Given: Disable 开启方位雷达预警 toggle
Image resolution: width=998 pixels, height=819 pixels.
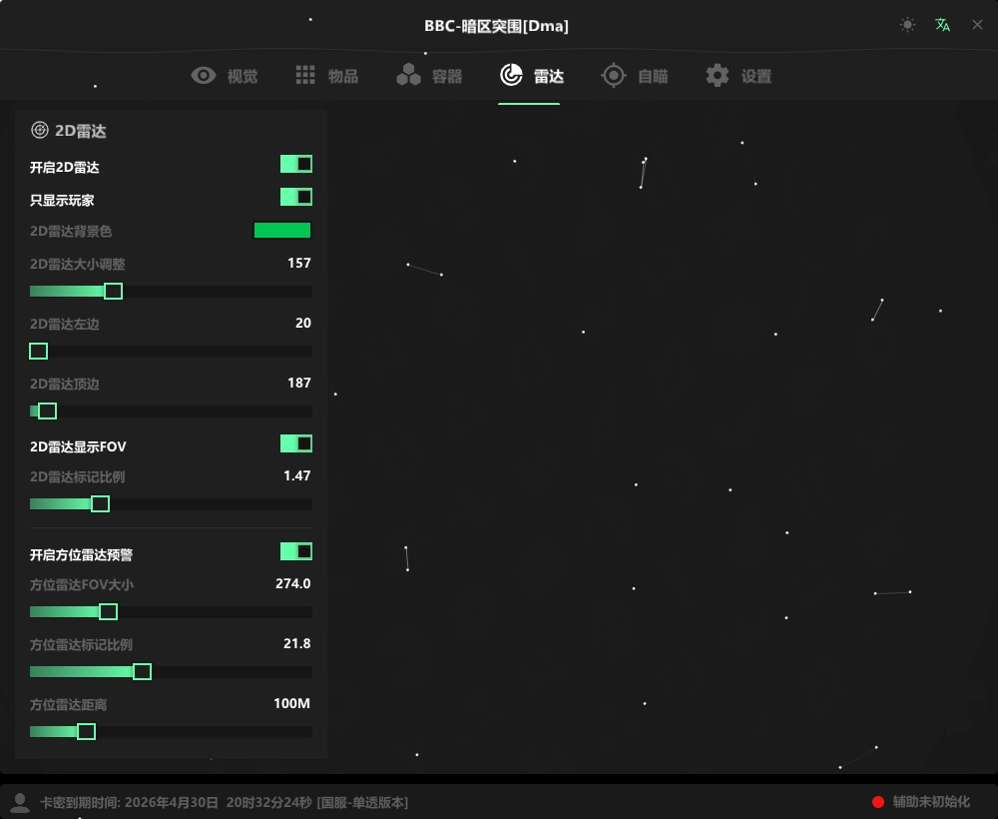Looking at the screenshot, I should coord(296,551).
